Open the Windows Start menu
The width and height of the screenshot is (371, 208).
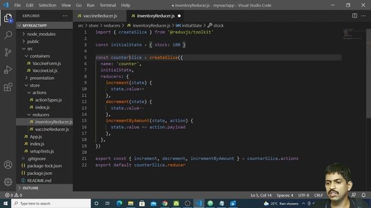click(5, 203)
